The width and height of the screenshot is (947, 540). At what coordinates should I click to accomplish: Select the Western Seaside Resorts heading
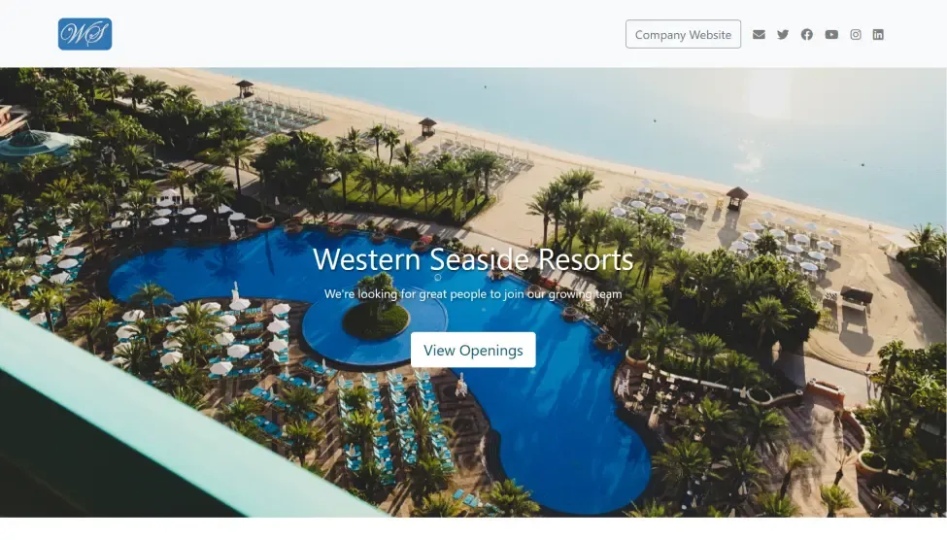[473, 259]
